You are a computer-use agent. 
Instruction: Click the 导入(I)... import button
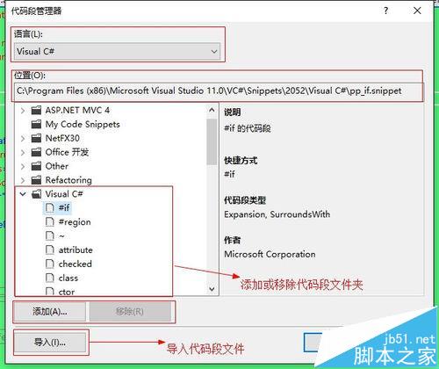50,342
